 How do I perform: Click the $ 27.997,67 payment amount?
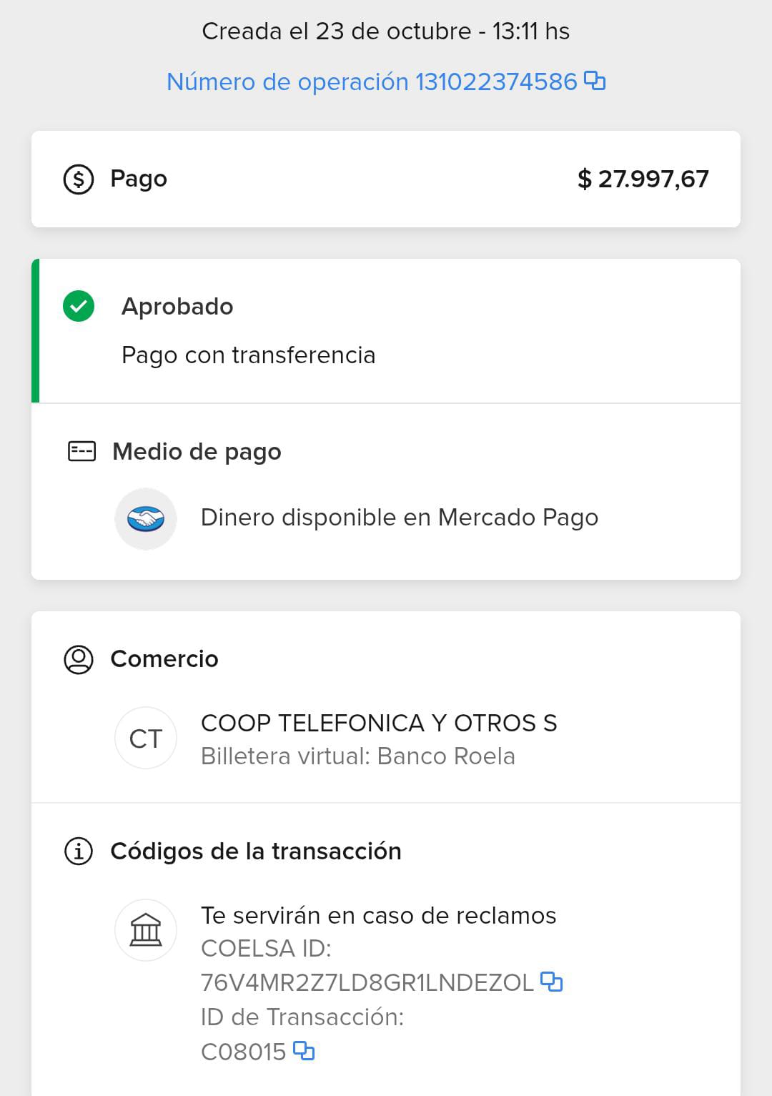pos(643,179)
